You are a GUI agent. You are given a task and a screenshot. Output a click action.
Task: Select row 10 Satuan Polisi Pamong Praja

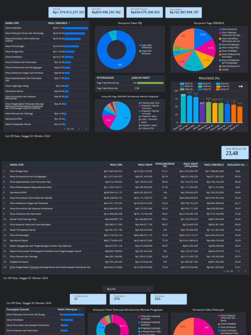125,219
